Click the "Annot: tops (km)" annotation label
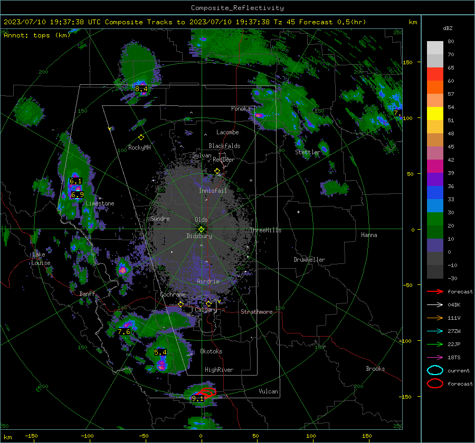 (37, 35)
